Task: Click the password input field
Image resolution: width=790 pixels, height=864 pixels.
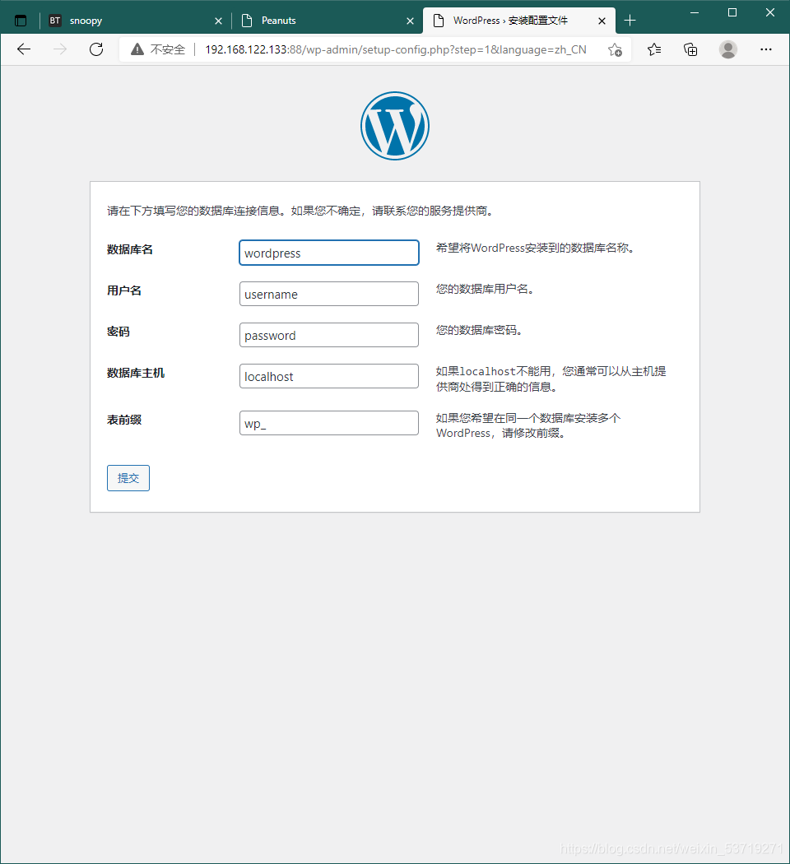Action: [328, 335]
